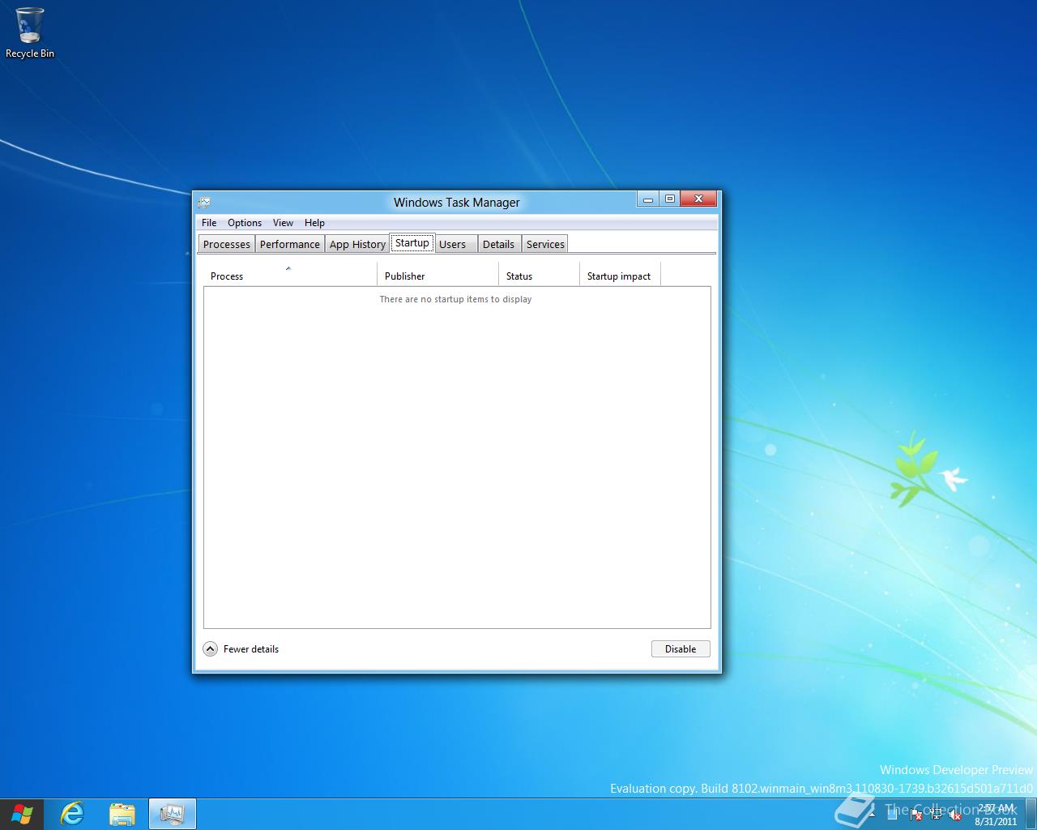Open the View menu

[x=283, y=223]
